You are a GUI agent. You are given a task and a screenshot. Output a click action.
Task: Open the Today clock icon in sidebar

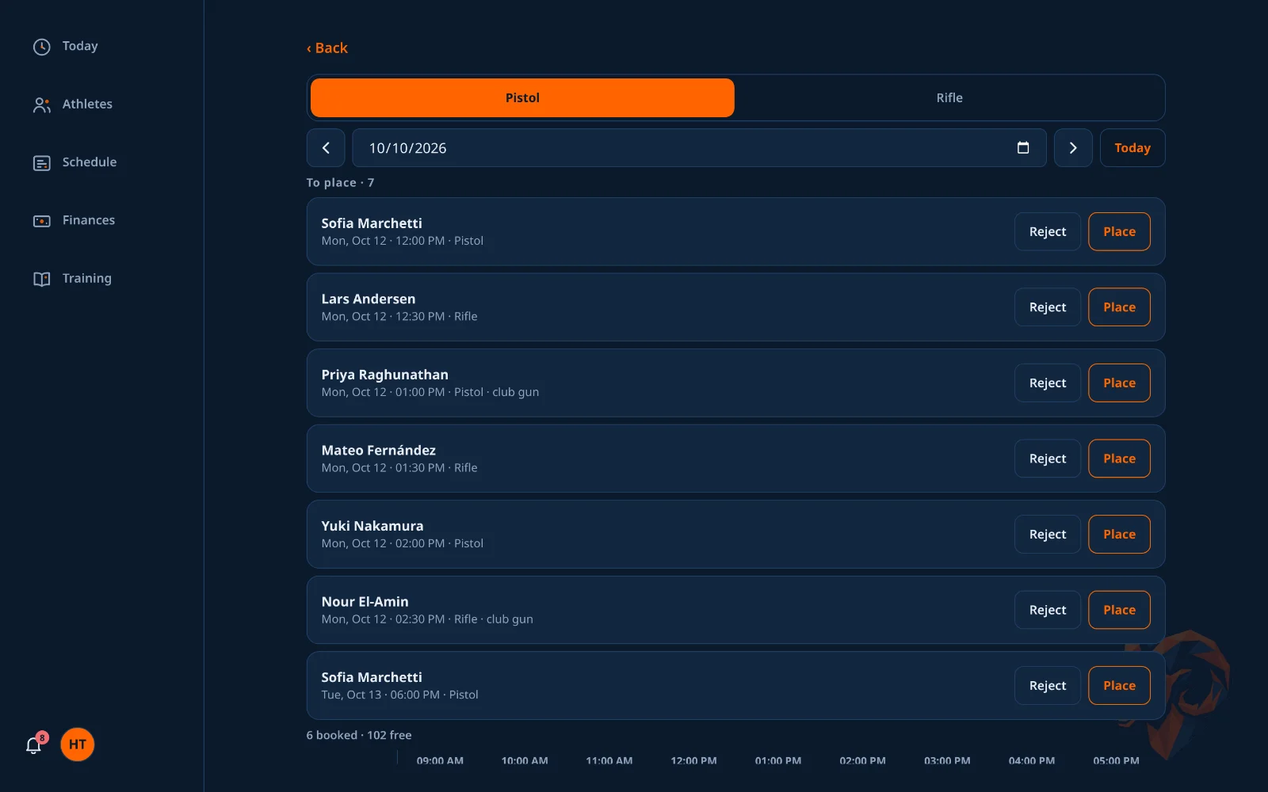click(42, 47)
